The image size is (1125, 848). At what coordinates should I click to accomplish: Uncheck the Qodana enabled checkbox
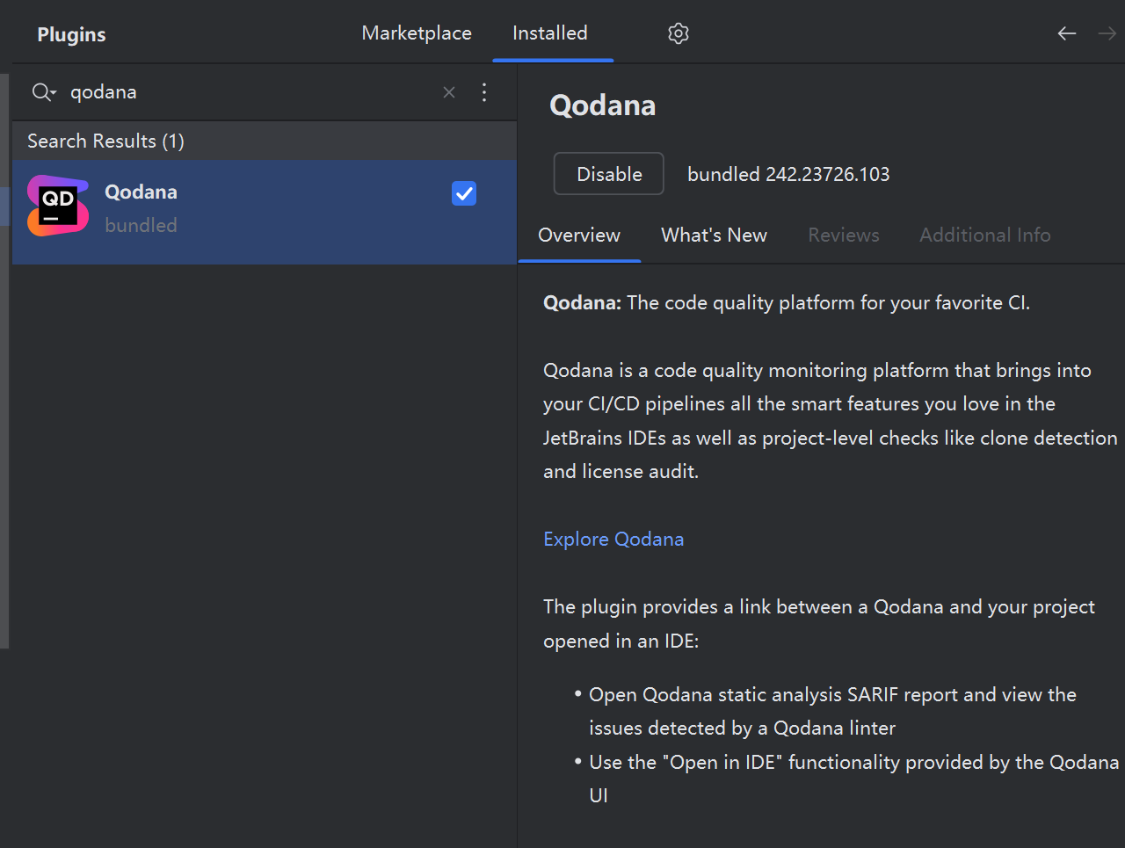click(x=464, y=193)
